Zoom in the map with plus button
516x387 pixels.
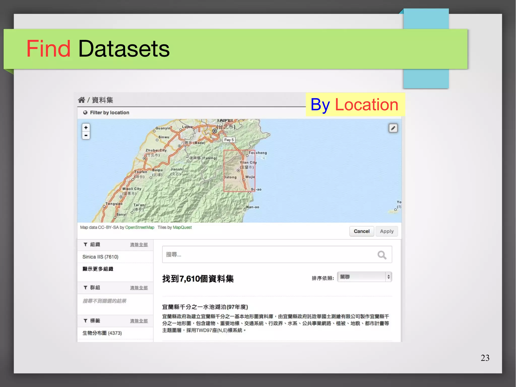(x=86, y=128)
